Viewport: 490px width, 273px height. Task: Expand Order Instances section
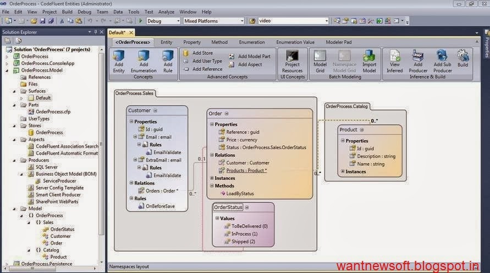(212, 178)
